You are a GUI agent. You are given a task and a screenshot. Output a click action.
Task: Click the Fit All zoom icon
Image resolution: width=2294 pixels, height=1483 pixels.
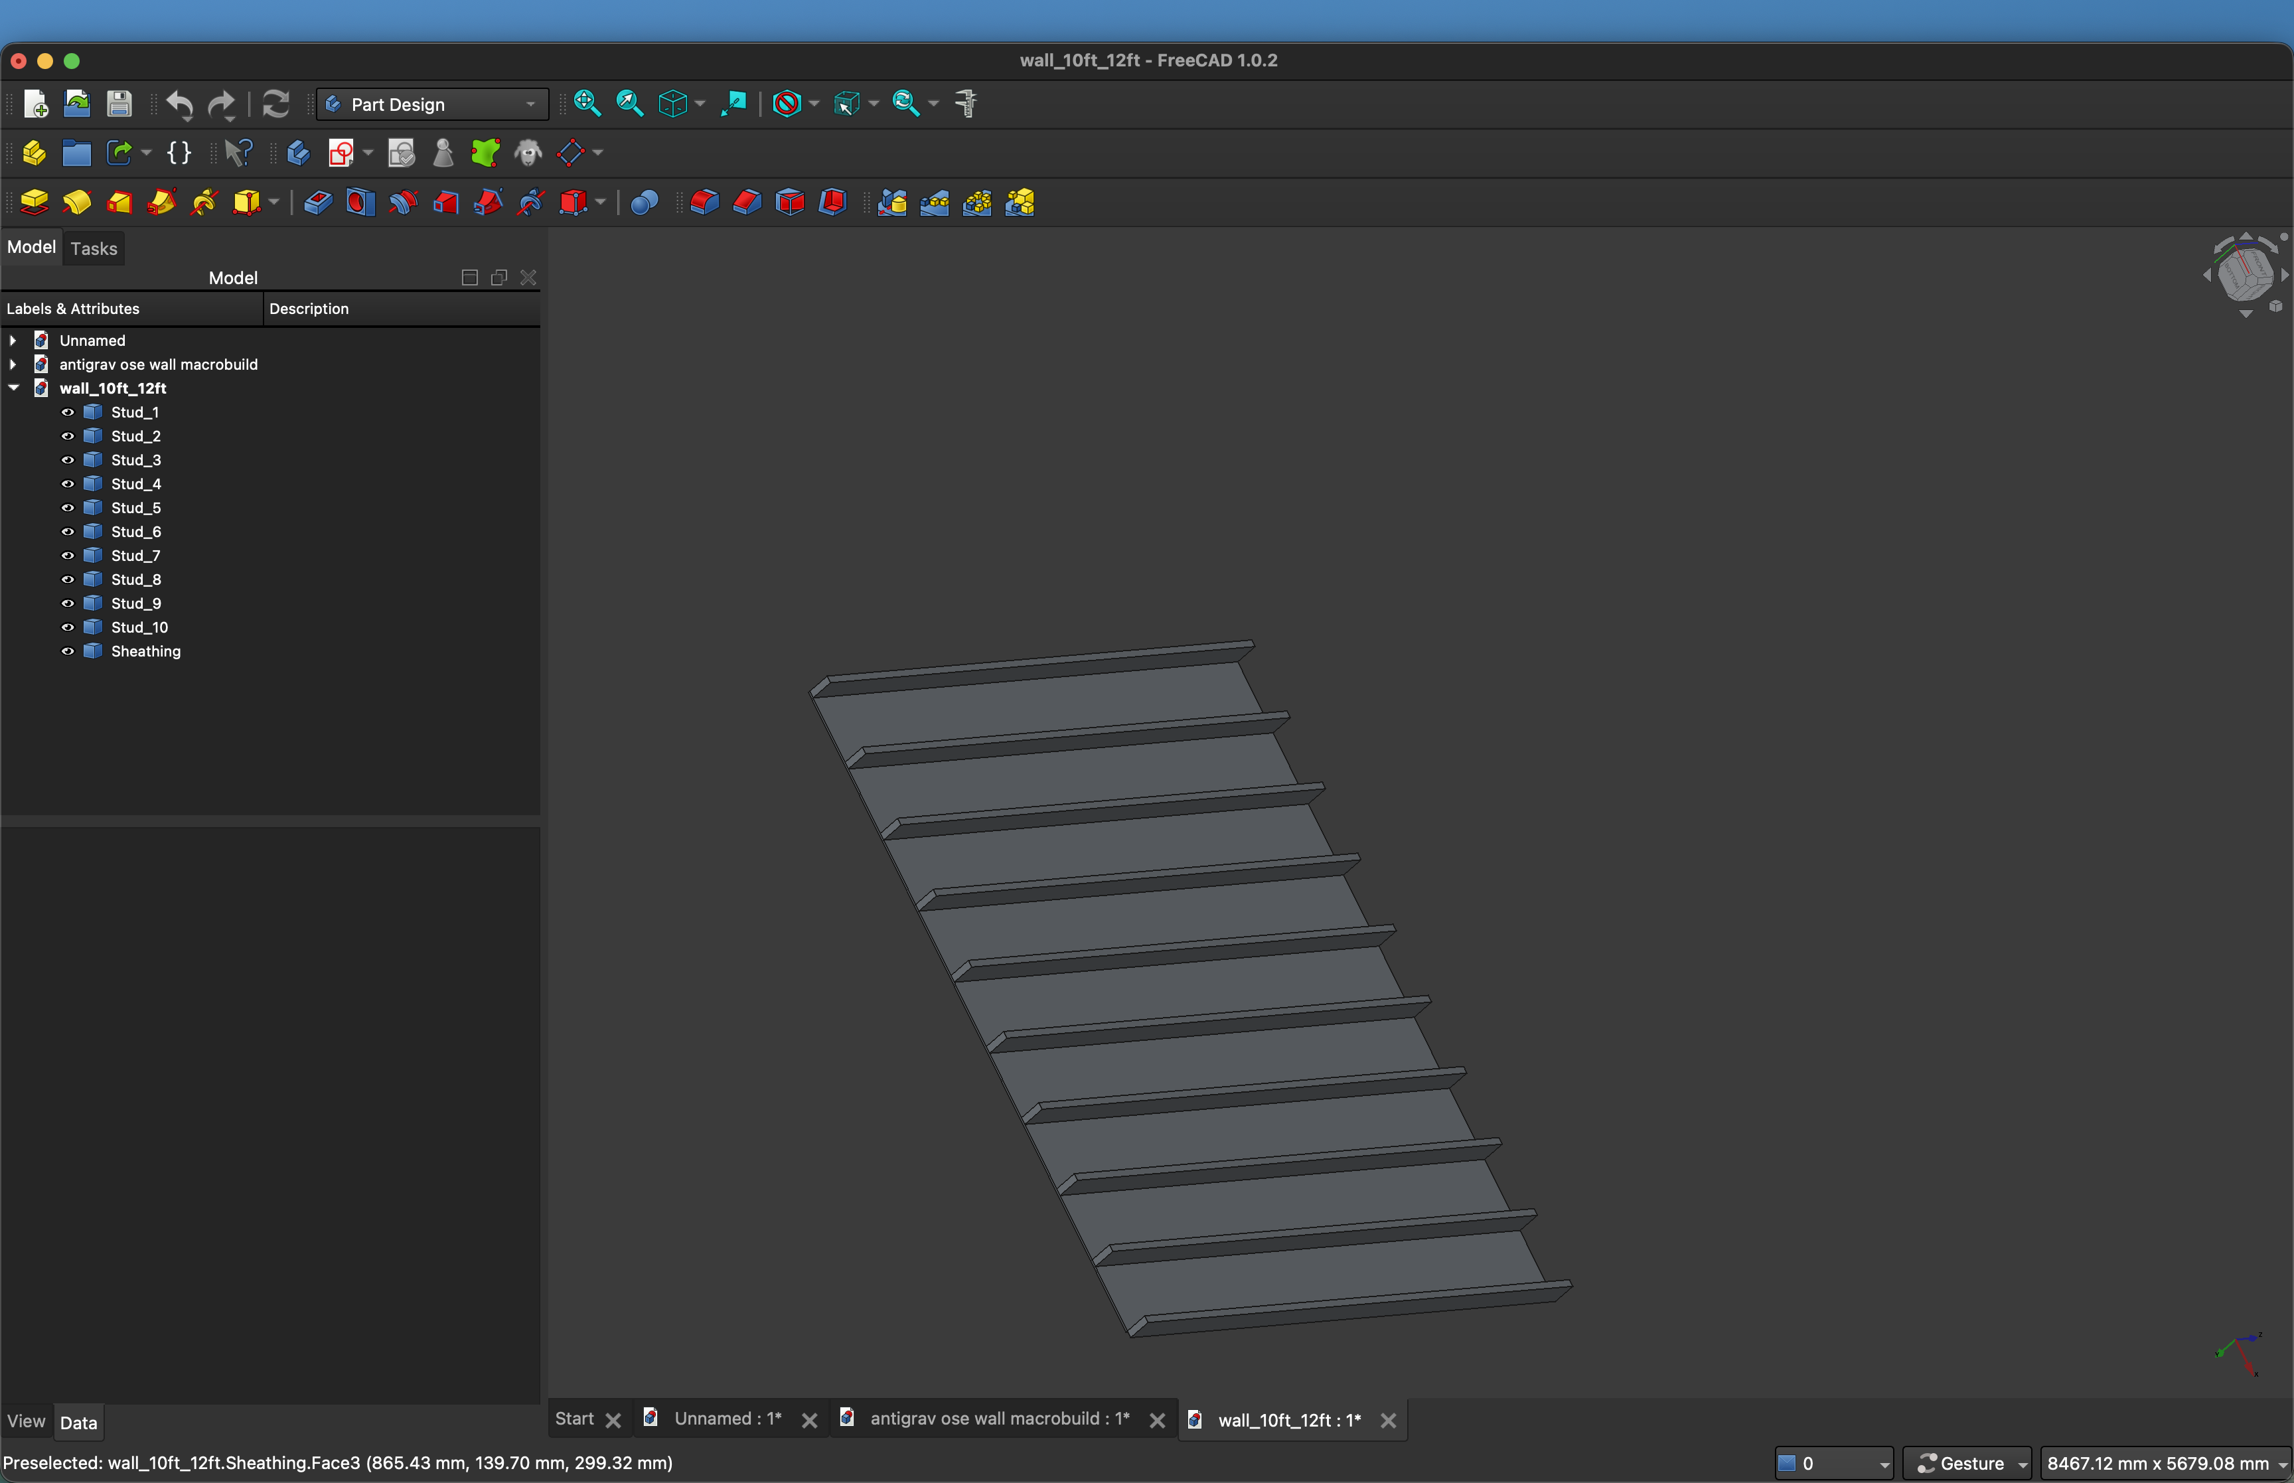587,104
